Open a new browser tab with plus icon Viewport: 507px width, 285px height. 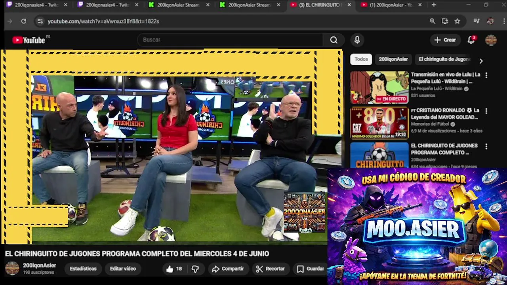(434, 5)
